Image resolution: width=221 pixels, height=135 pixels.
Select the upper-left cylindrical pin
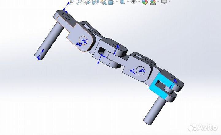click(x=48, y=41)
